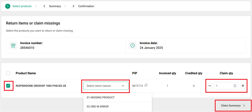Click inside the claim qty input field

[224, 86]
